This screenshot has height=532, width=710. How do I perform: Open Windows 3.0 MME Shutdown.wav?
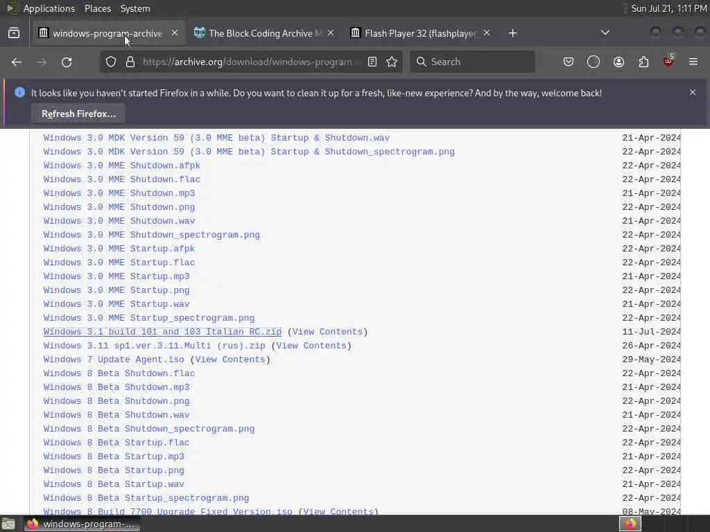pyautogui.click(x=119, y=221)
